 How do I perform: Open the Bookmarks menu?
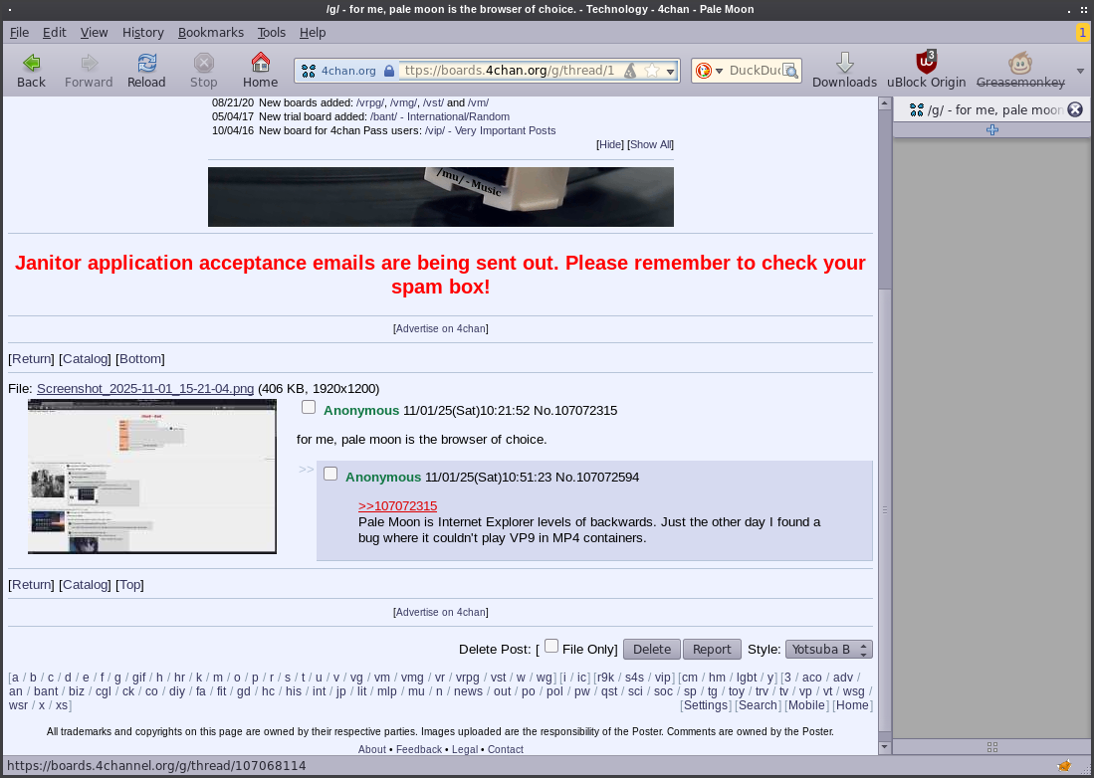pos(211,32)
